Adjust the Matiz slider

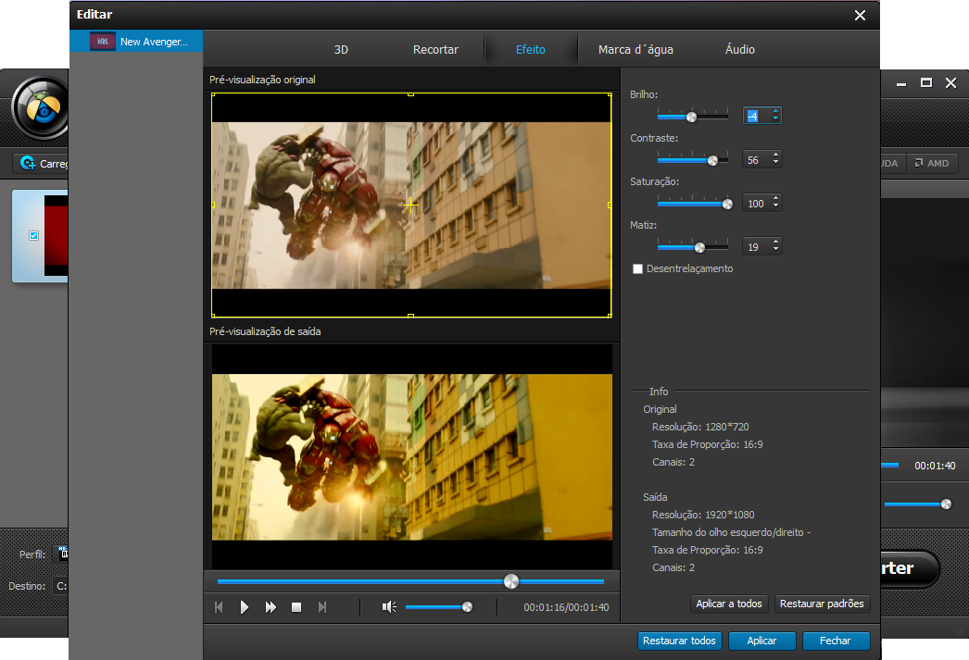click(x=699, y=247)
